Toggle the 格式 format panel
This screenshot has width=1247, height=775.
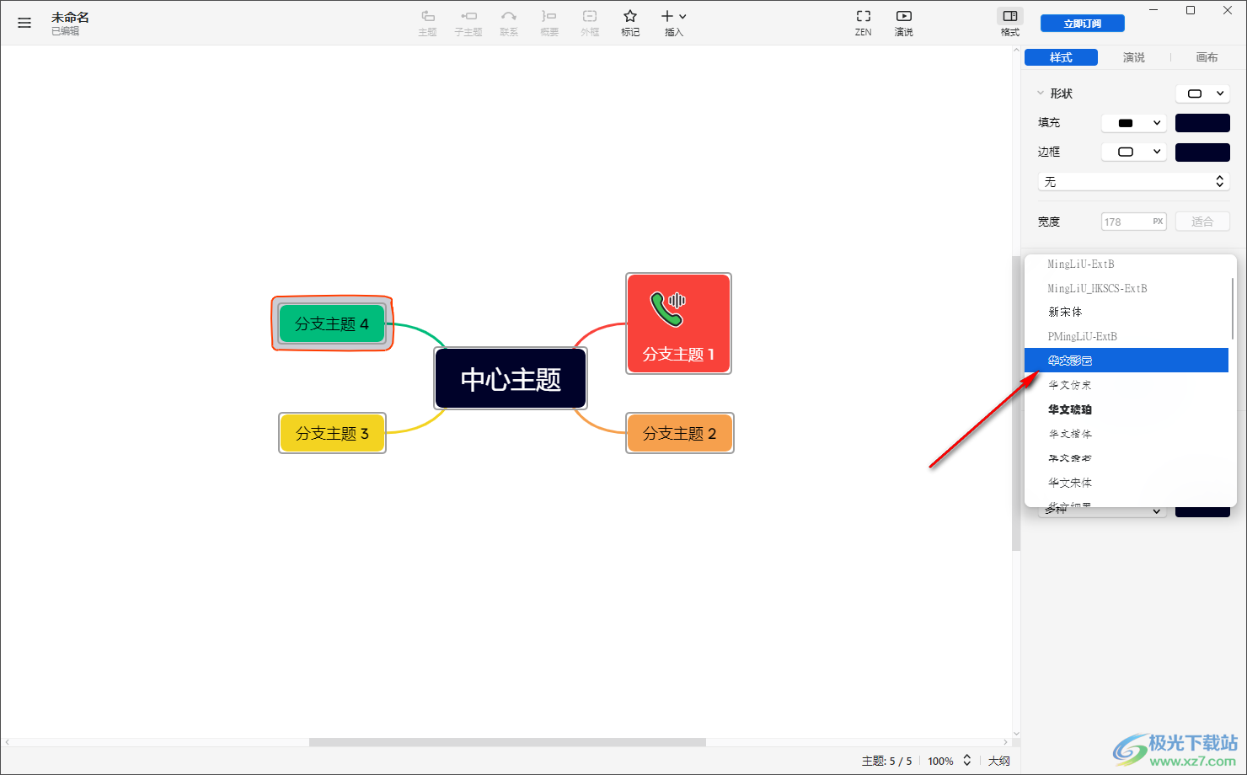pos(1009,23)
